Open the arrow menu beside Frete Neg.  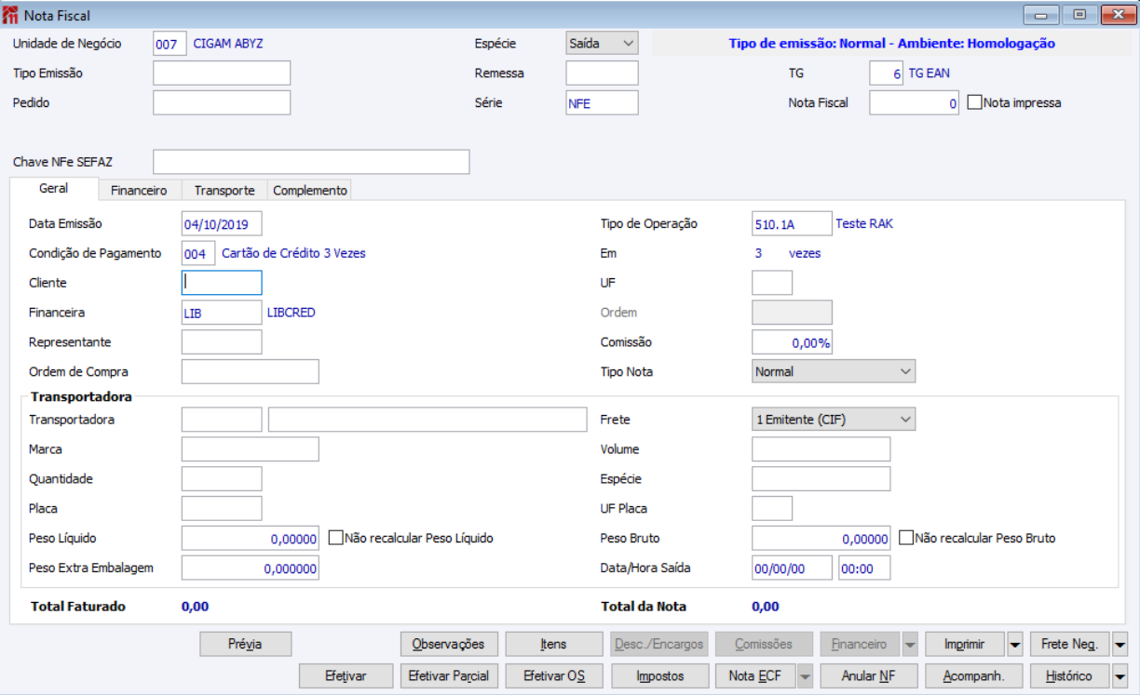1120,644
